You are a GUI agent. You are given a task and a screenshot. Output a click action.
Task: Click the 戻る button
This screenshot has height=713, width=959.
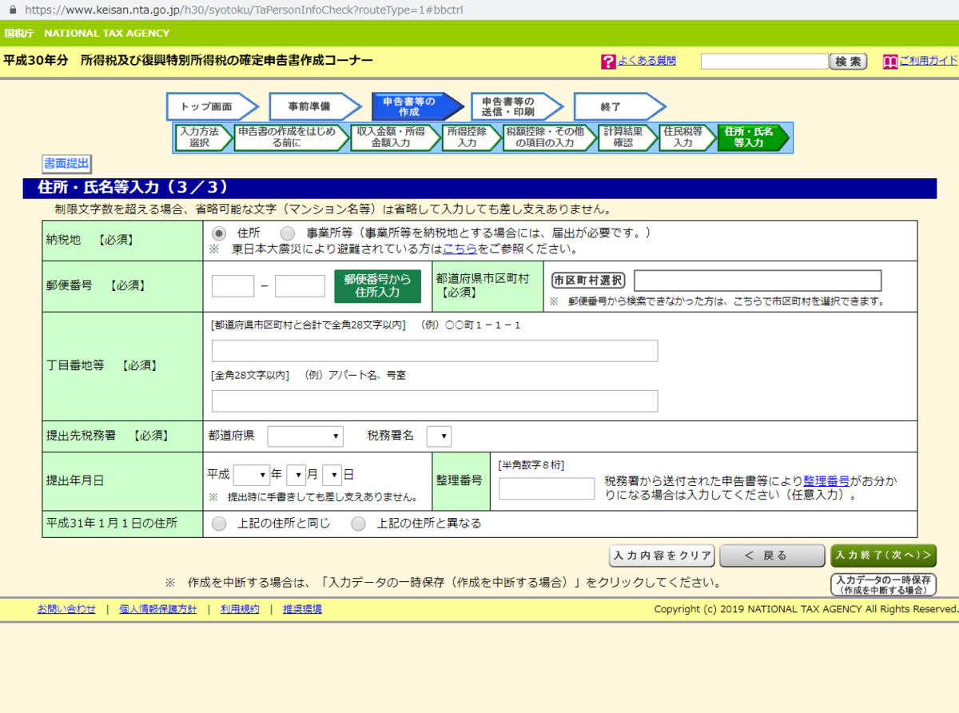[772, 556]
